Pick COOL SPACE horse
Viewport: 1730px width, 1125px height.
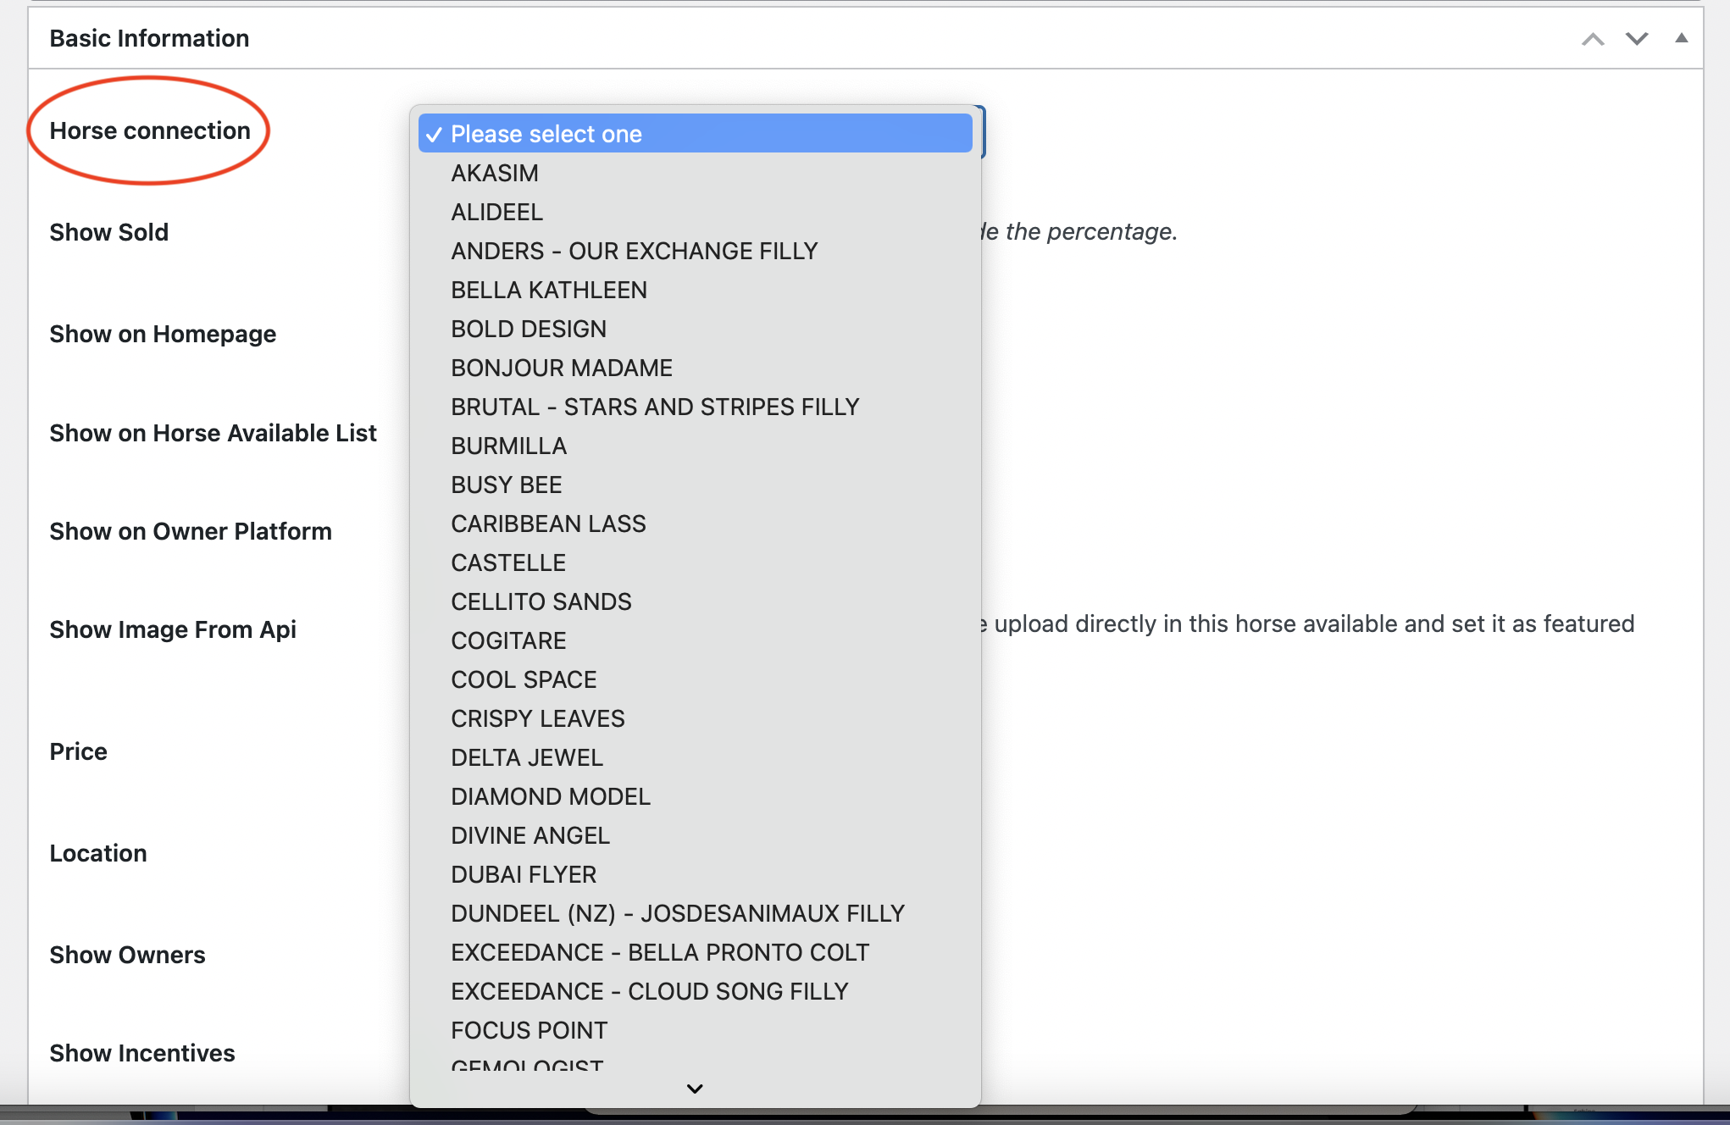pos(524,679)
